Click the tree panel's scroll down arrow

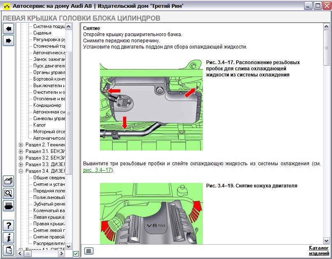(69, 246)
